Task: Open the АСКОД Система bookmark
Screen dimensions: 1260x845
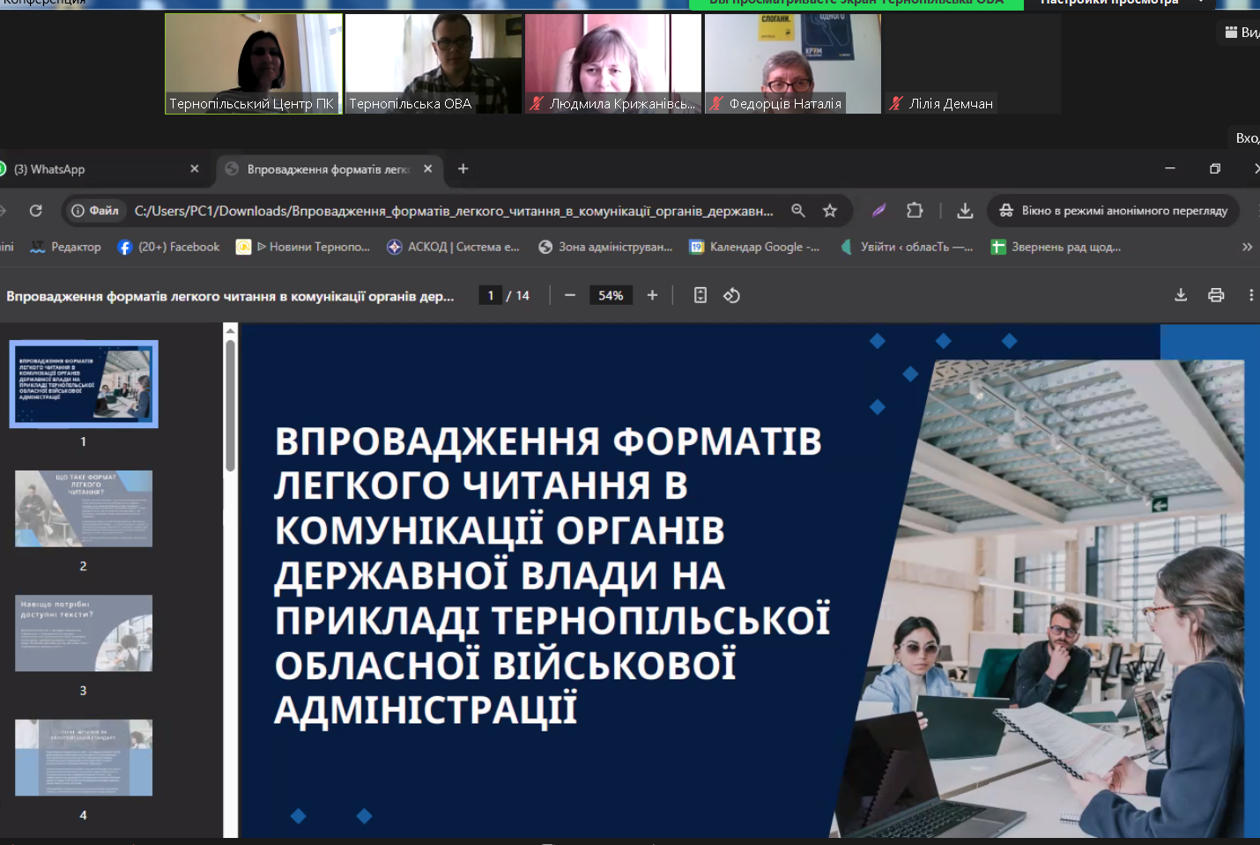Action: [x=454, y=247]
